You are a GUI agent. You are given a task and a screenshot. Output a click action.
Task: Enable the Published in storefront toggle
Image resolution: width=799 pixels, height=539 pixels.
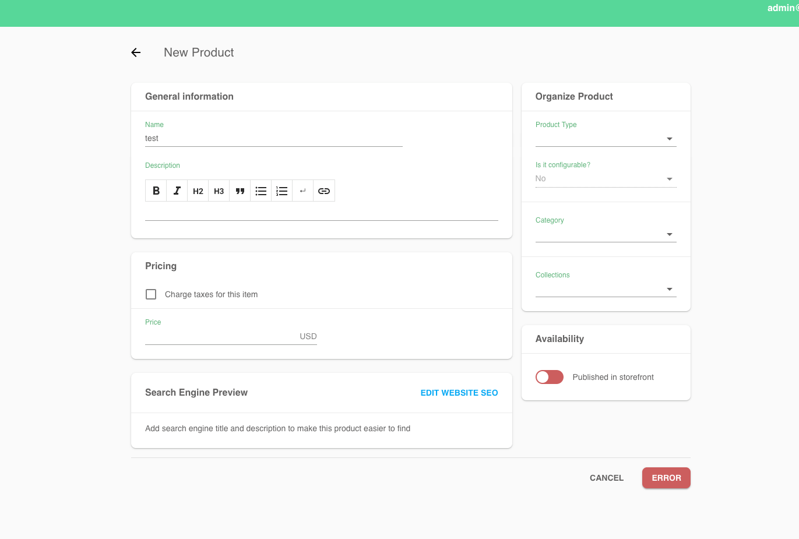(549, 377)
